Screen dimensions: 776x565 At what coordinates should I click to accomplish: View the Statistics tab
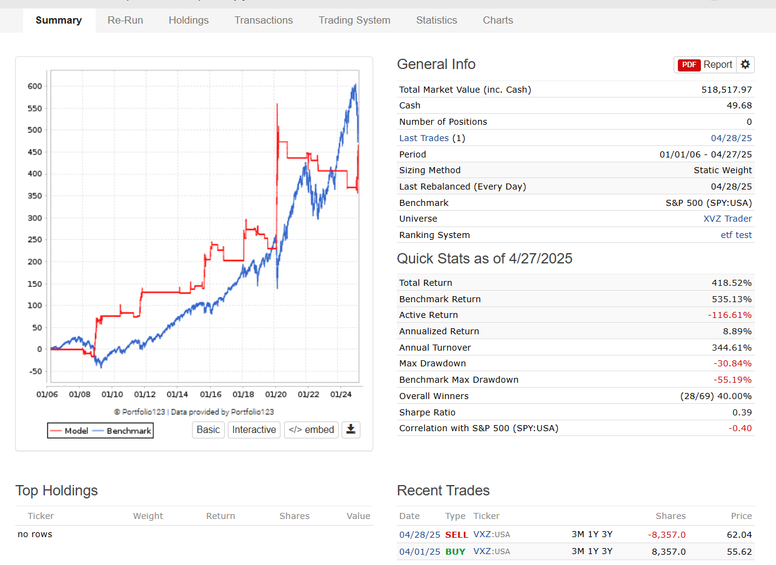436,20
